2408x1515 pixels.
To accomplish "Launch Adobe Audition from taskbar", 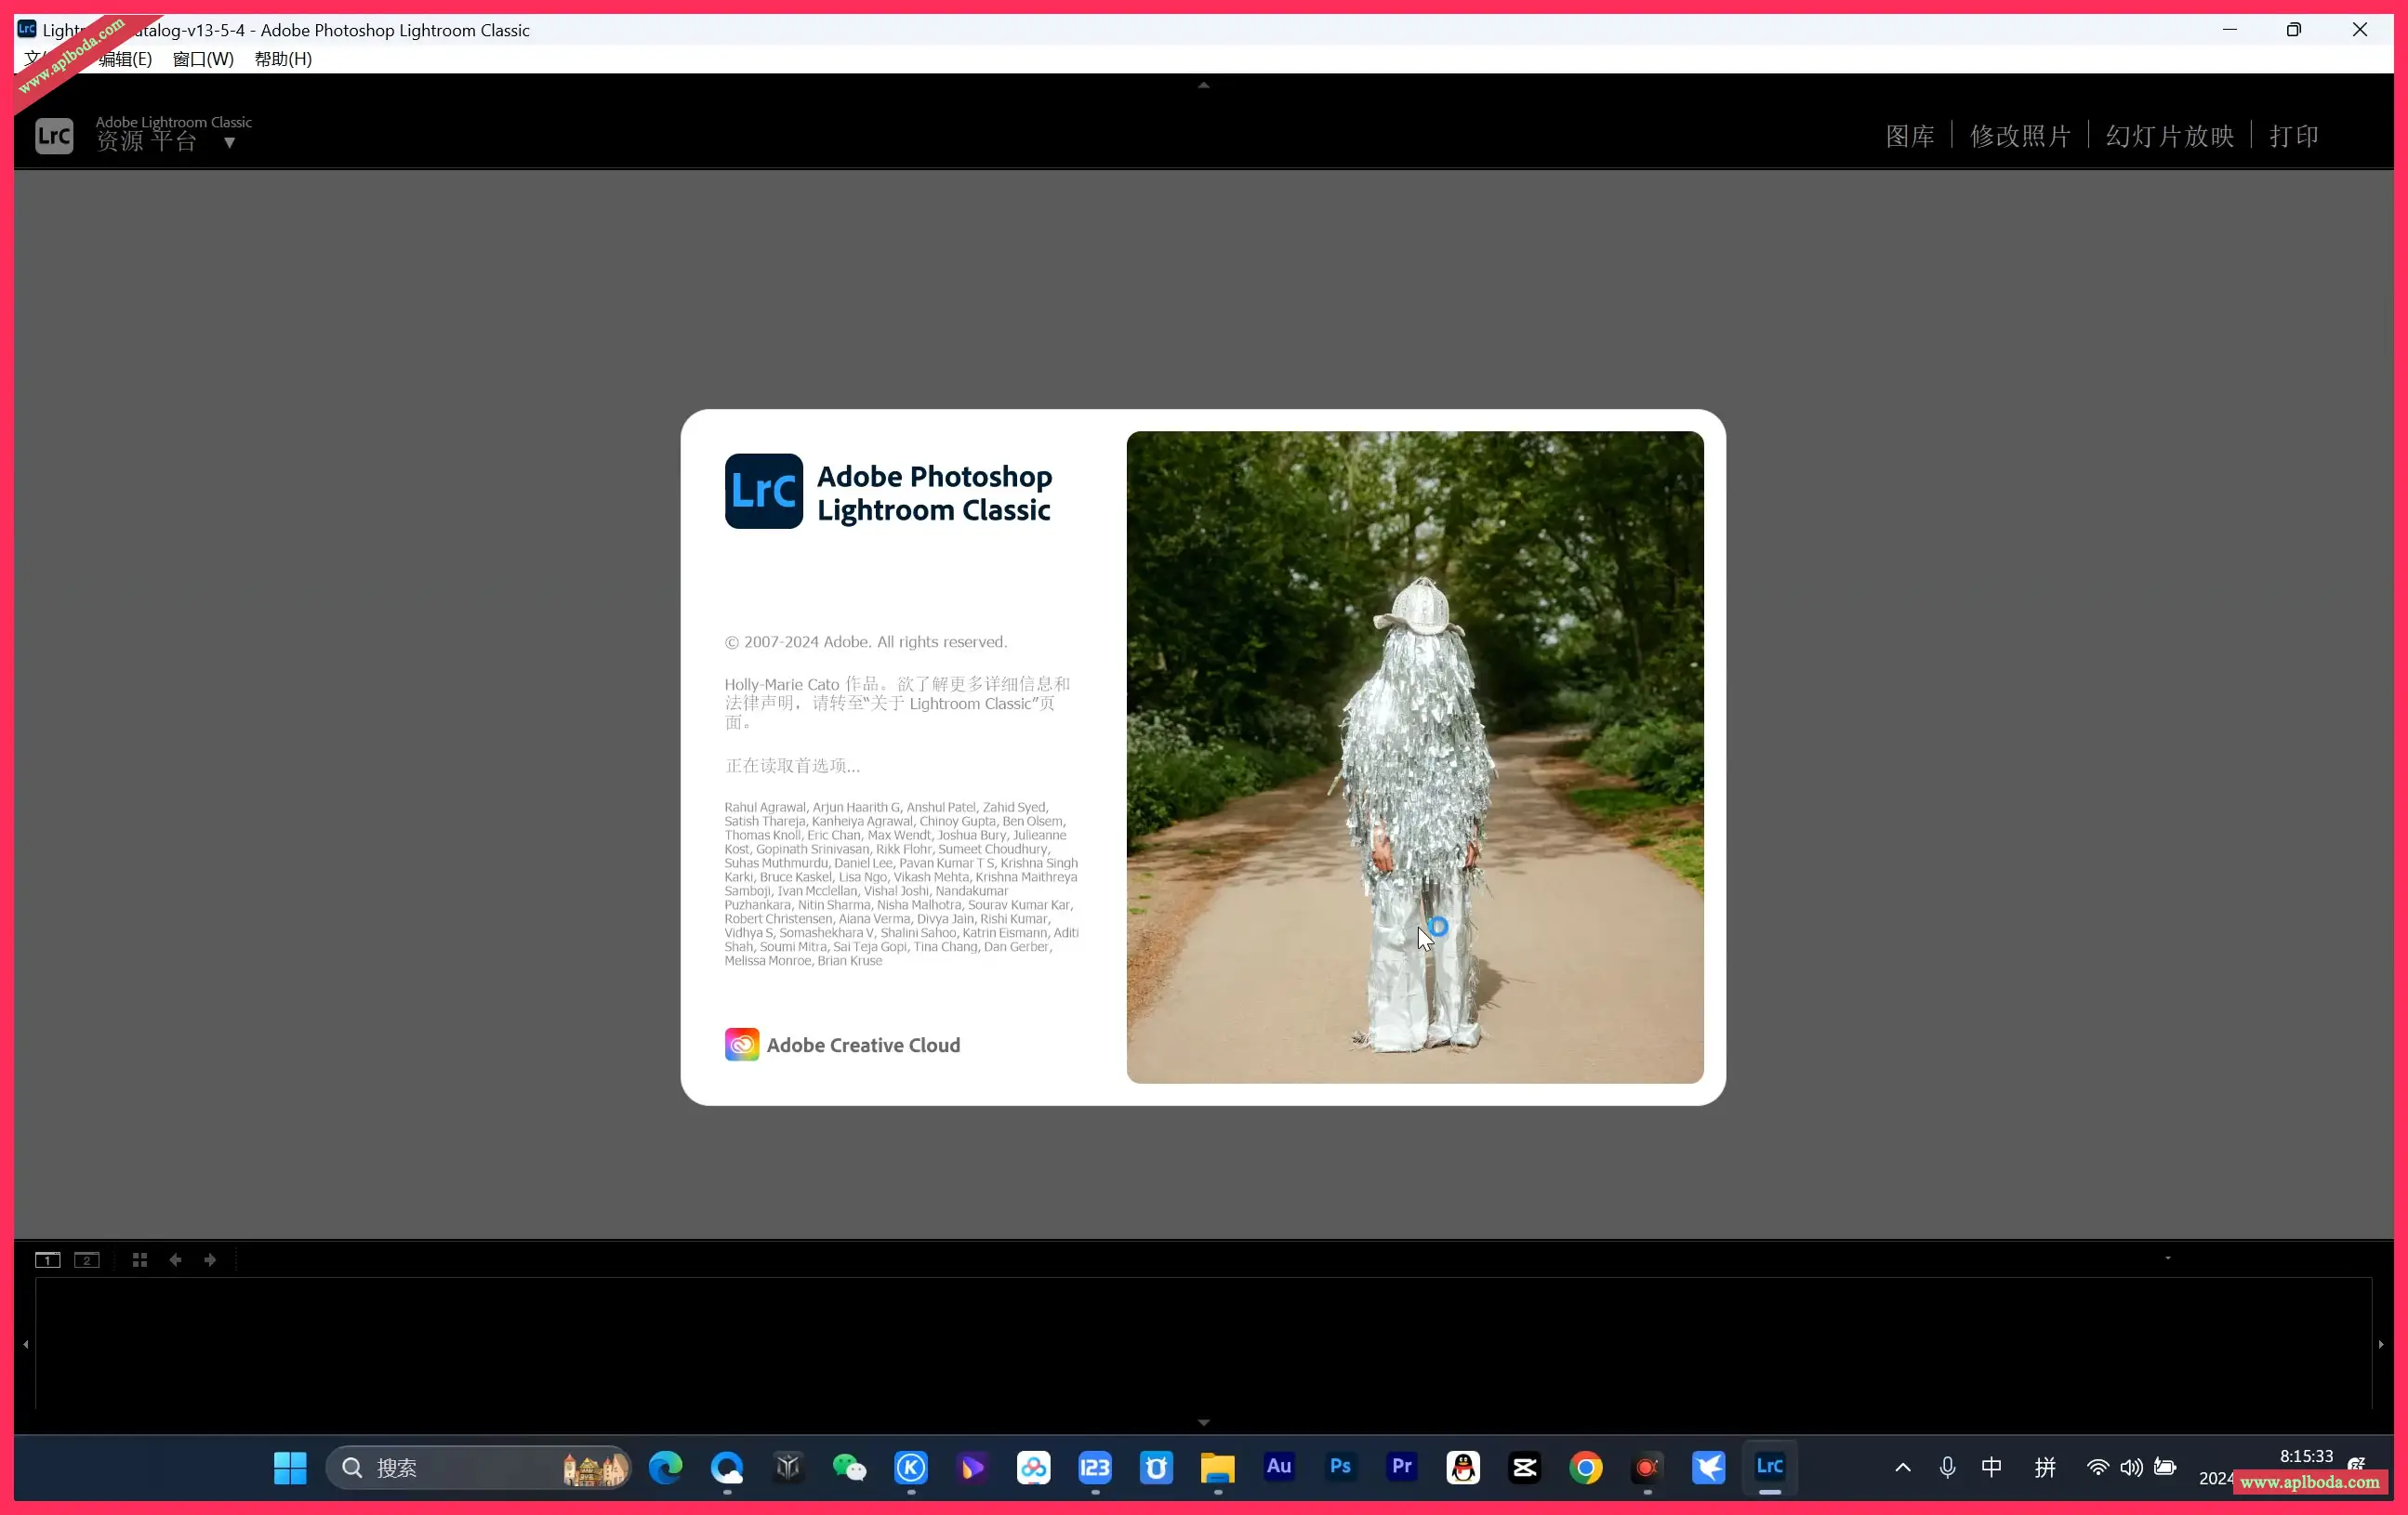I will click(1279, 1468).
